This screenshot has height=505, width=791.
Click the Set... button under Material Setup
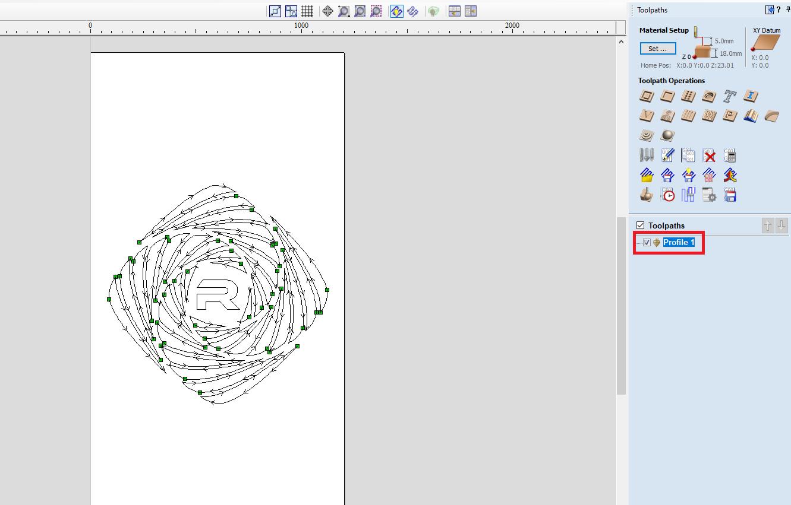(x=658, y=49)
